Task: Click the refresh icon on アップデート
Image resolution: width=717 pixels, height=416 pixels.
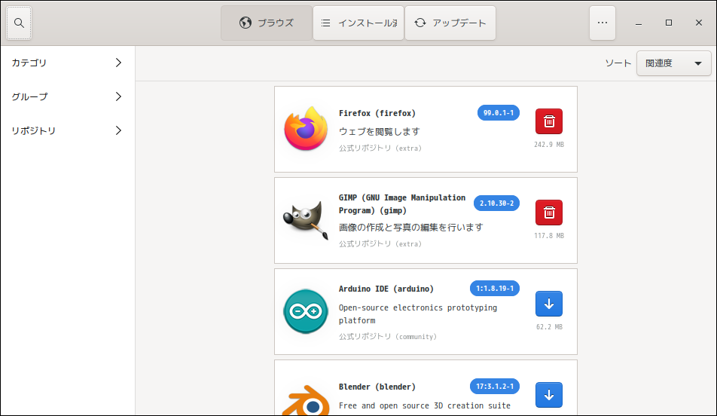Action: click(420, 23)
